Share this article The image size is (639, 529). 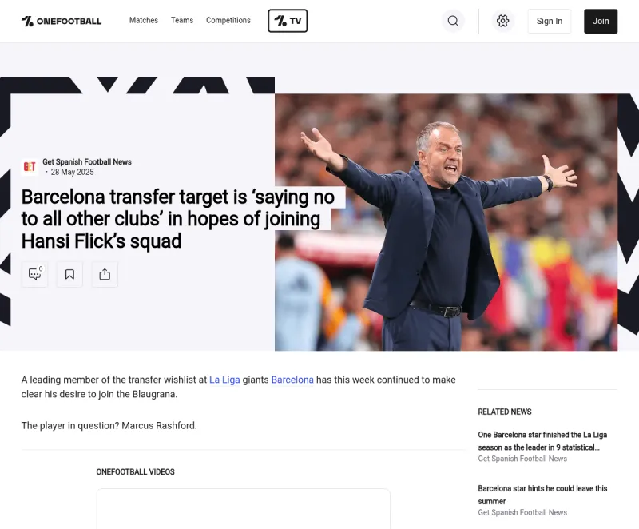click(x=105, y=274)
